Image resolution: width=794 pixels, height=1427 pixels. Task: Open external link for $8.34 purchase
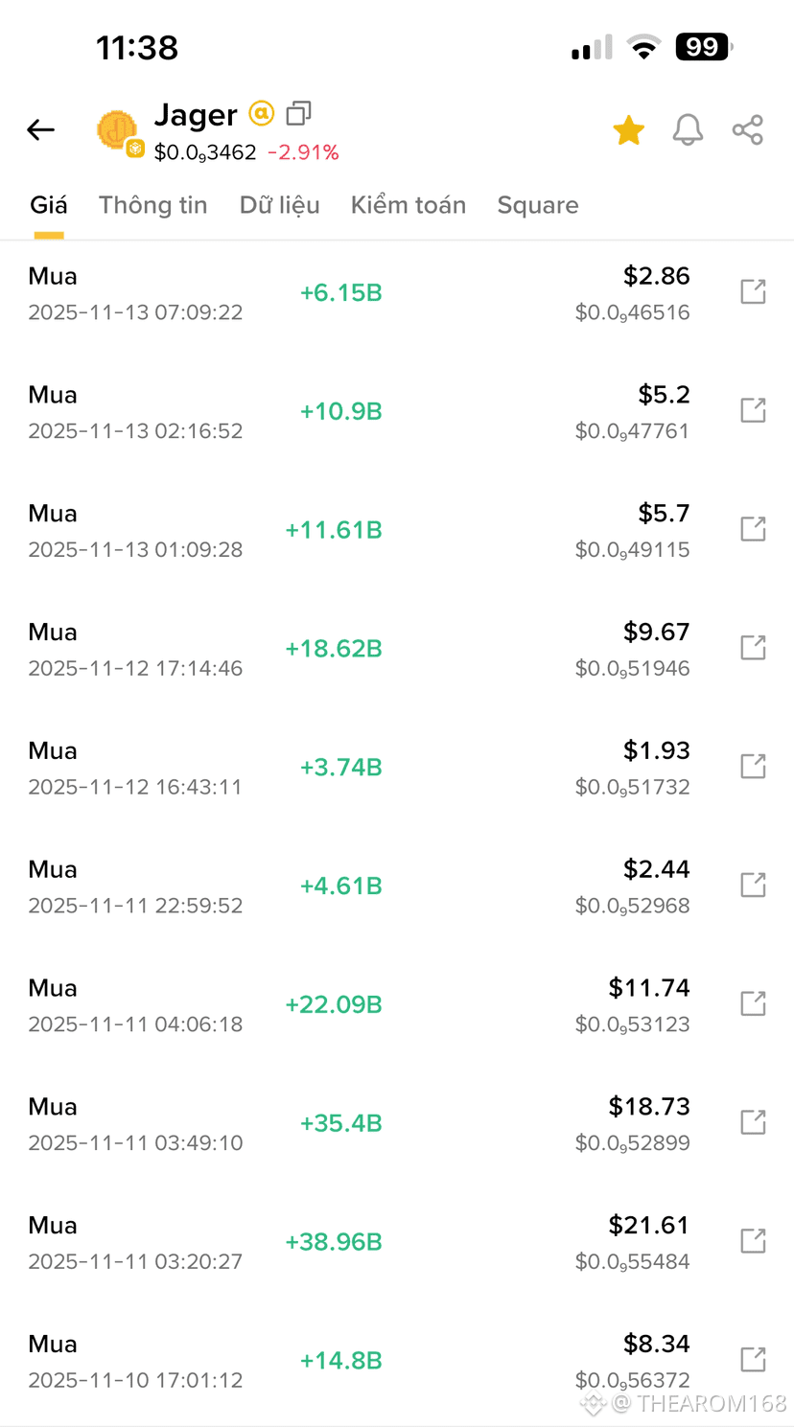[754, 1360]
